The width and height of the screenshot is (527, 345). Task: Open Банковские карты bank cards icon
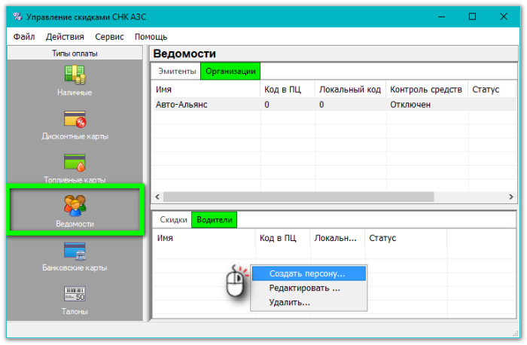[x=75, y=251]
